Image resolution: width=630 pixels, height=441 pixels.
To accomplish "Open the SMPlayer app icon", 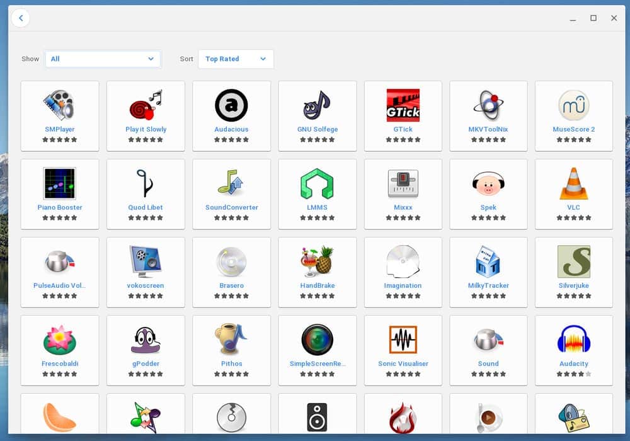I will coord(59,105).
